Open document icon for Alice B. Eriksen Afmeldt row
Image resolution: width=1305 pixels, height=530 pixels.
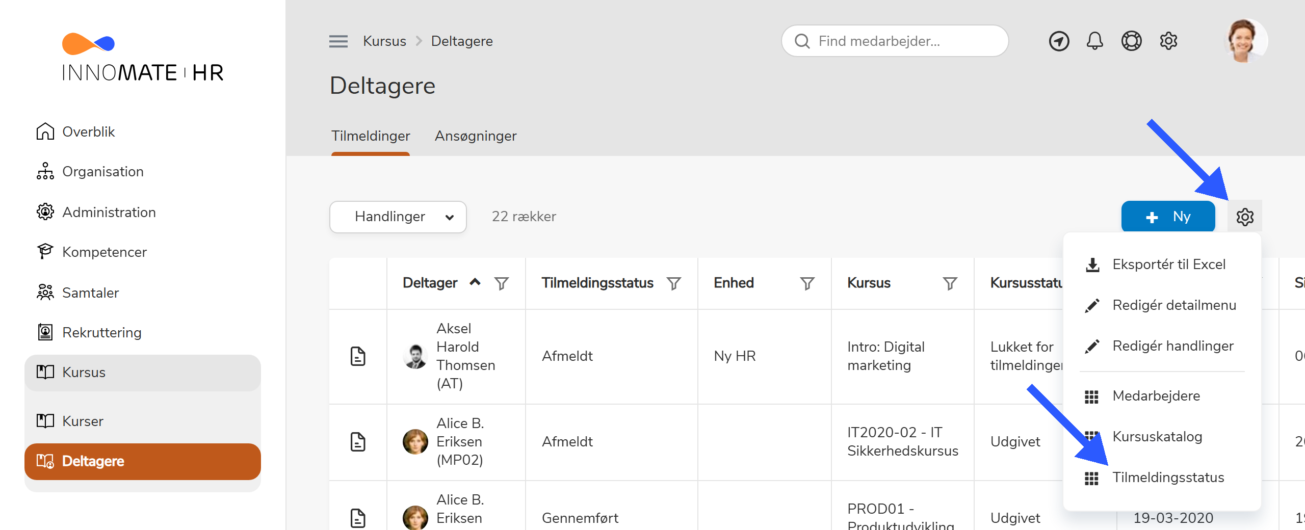pos(358,442)
